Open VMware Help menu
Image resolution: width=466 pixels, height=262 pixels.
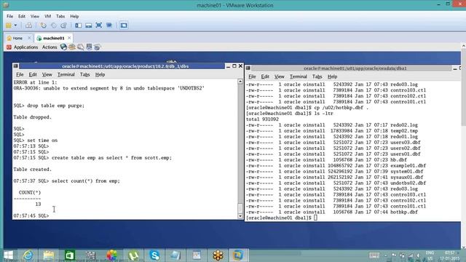[x=74, y=16]
